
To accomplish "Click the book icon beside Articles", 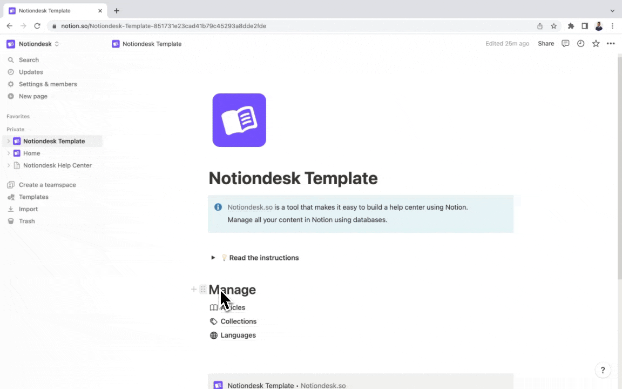I will [x=214, y=307].
